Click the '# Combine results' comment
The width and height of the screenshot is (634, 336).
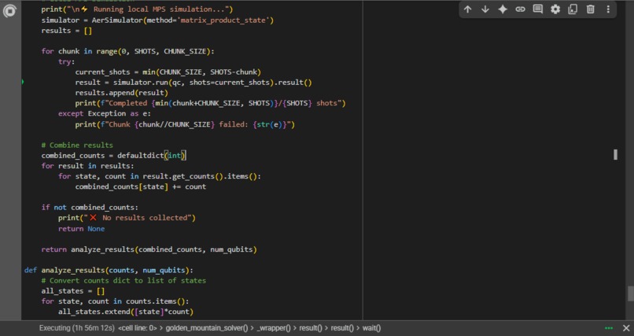(77, 145)
